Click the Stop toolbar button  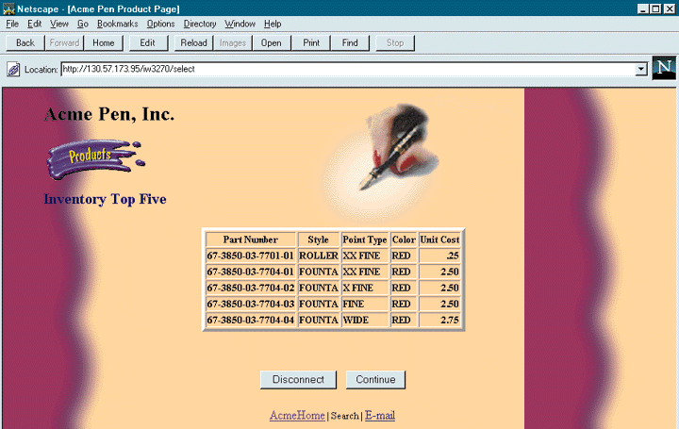point(395,42)
